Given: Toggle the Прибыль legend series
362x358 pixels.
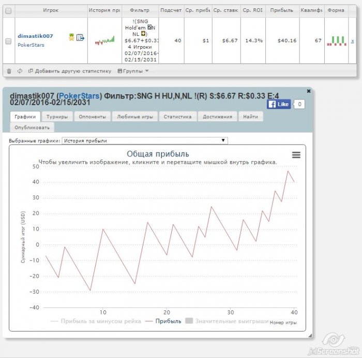Looking at the screenshot, I should [x=163, y=321].
